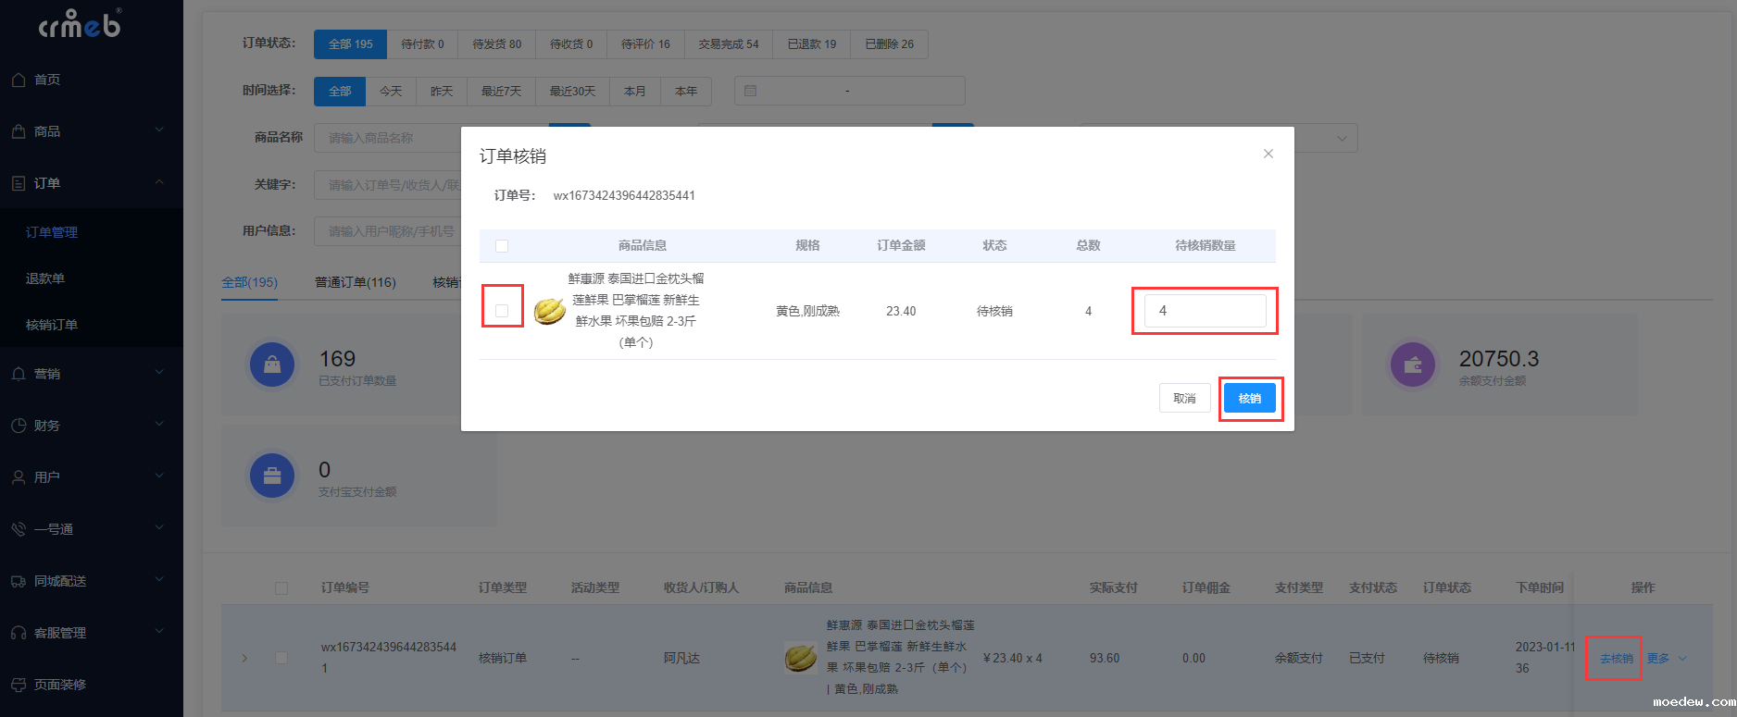Check the durian product row checkbox
The width and height of the screenshot is (1737, 717).
[x=502, y=311]
